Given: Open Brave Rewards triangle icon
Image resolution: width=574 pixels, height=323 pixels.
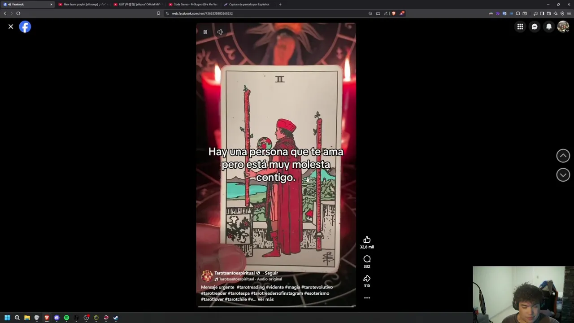Looking at the screenshot, I should pyautogui.click(x=402, y=13).
